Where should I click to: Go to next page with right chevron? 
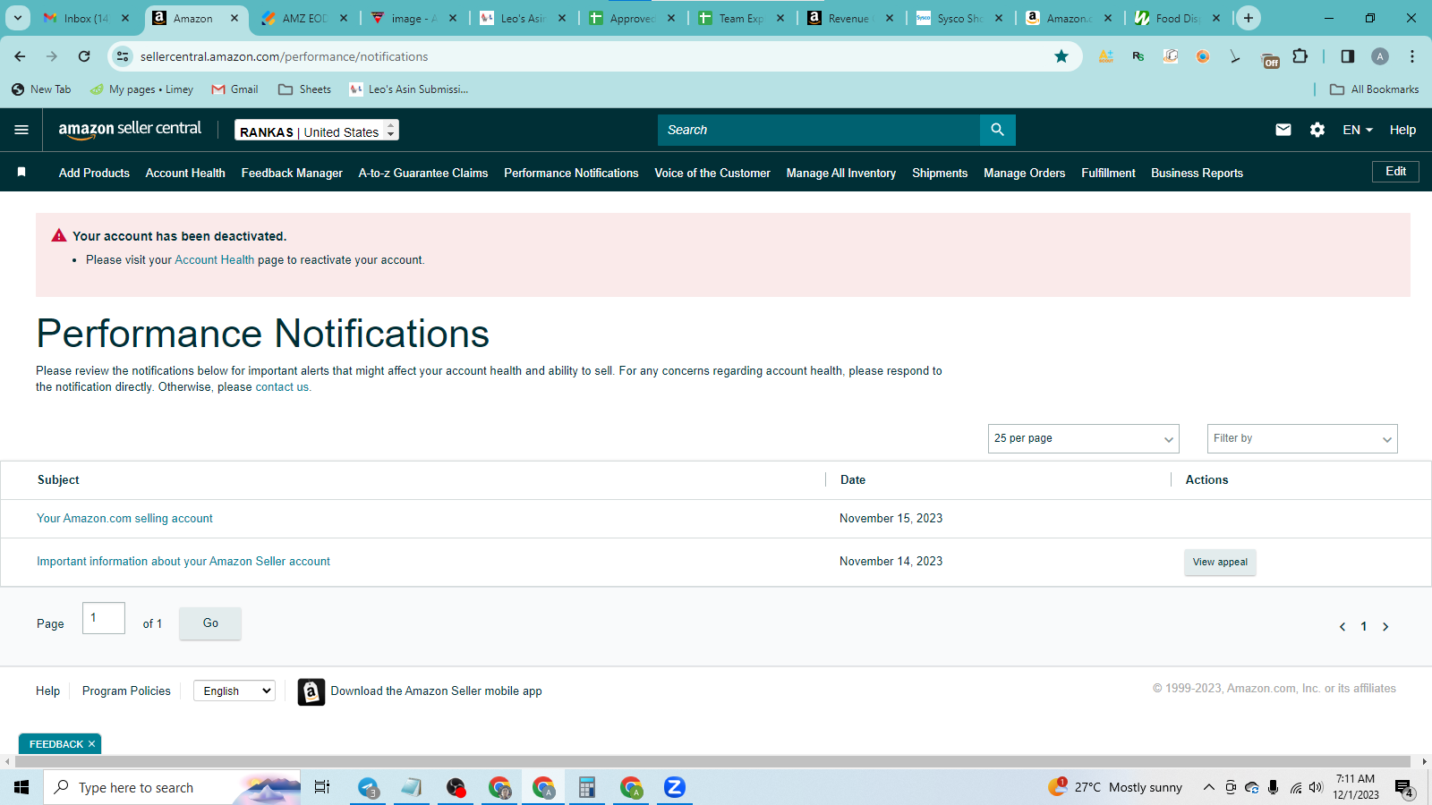pos(1385,626)
